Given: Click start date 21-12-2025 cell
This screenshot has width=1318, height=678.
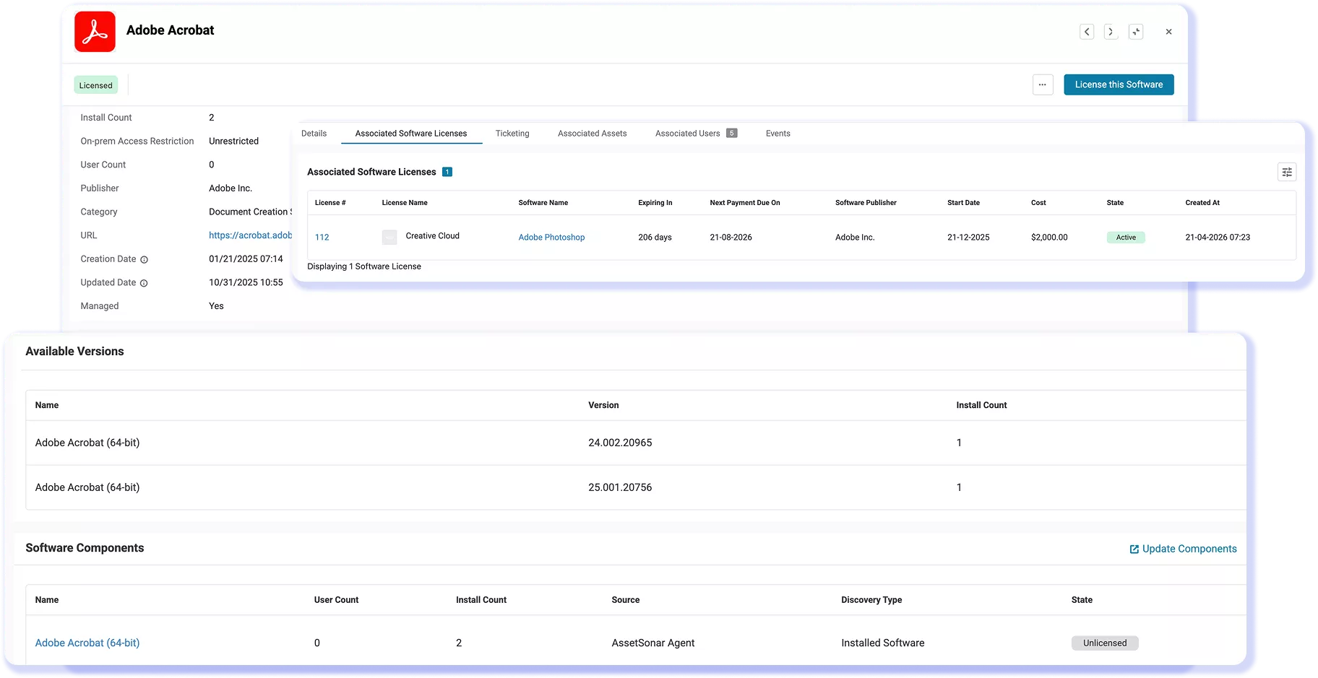Looking at the screenshot, I should 968,238.
